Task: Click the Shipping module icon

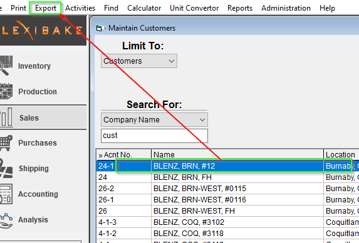Action: (6, 169)
